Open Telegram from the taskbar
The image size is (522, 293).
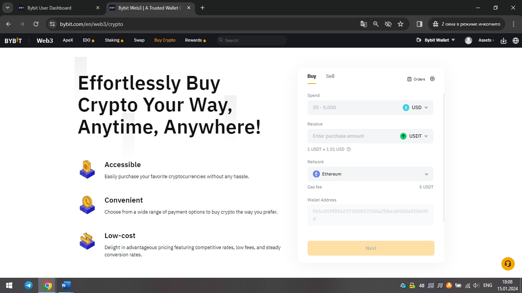coord(29,285)
